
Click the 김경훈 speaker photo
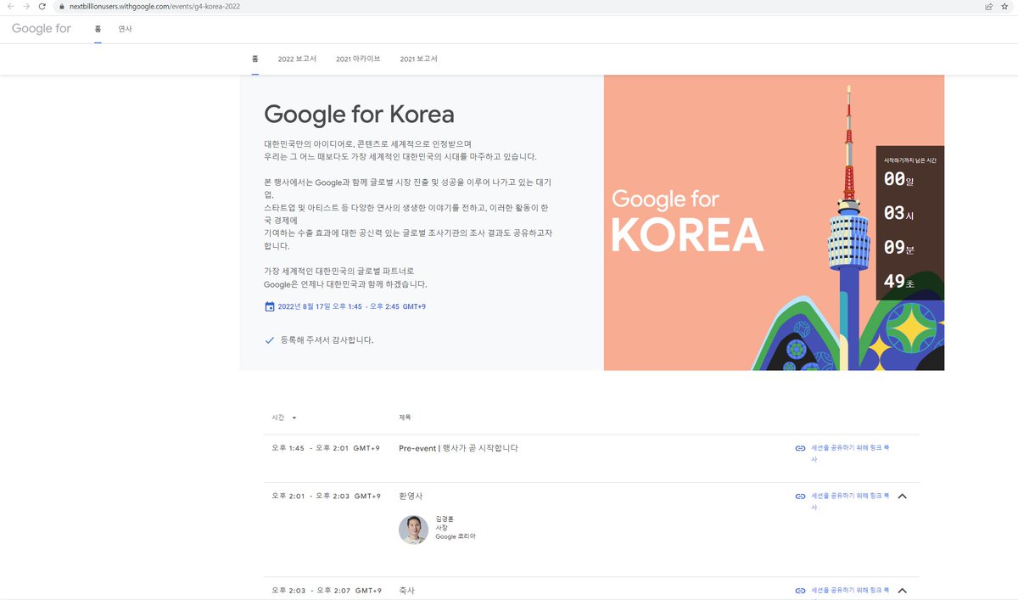413,530
